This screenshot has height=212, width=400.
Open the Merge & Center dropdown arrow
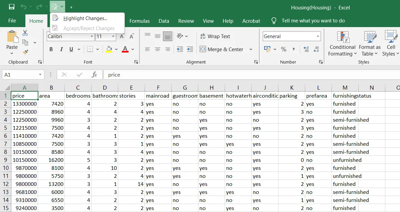[x=251, y=49]
